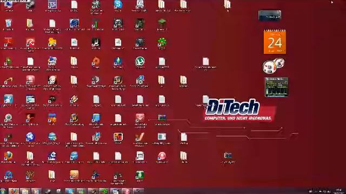Click the dark gadget above the calendar

pos(270,16)
